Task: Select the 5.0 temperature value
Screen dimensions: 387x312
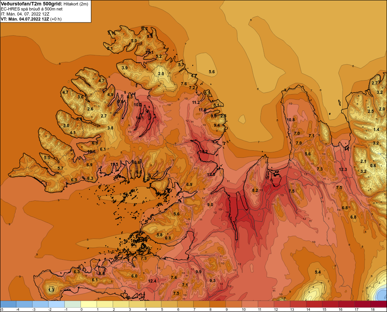Action: click(x=134, y=41)
